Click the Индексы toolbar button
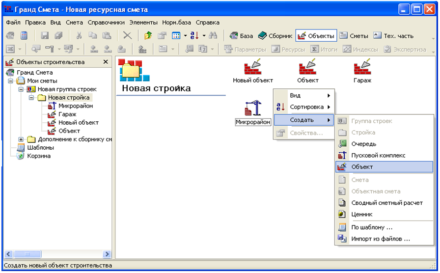440x273 pixels. [x=360, y=50]
